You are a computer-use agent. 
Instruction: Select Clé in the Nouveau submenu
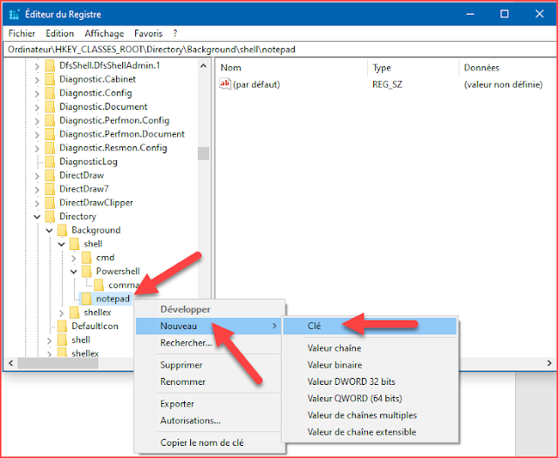[370, 326]
